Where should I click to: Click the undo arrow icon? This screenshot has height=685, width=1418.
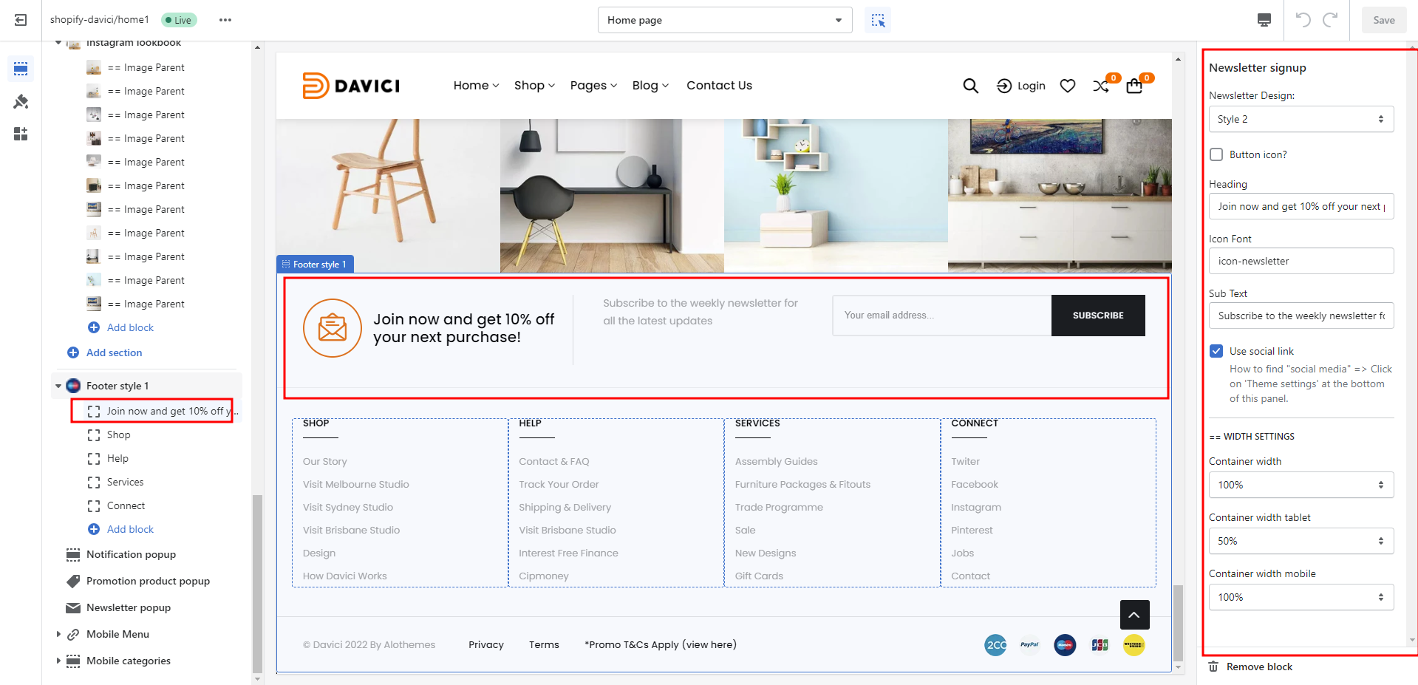coord(1303,20)
